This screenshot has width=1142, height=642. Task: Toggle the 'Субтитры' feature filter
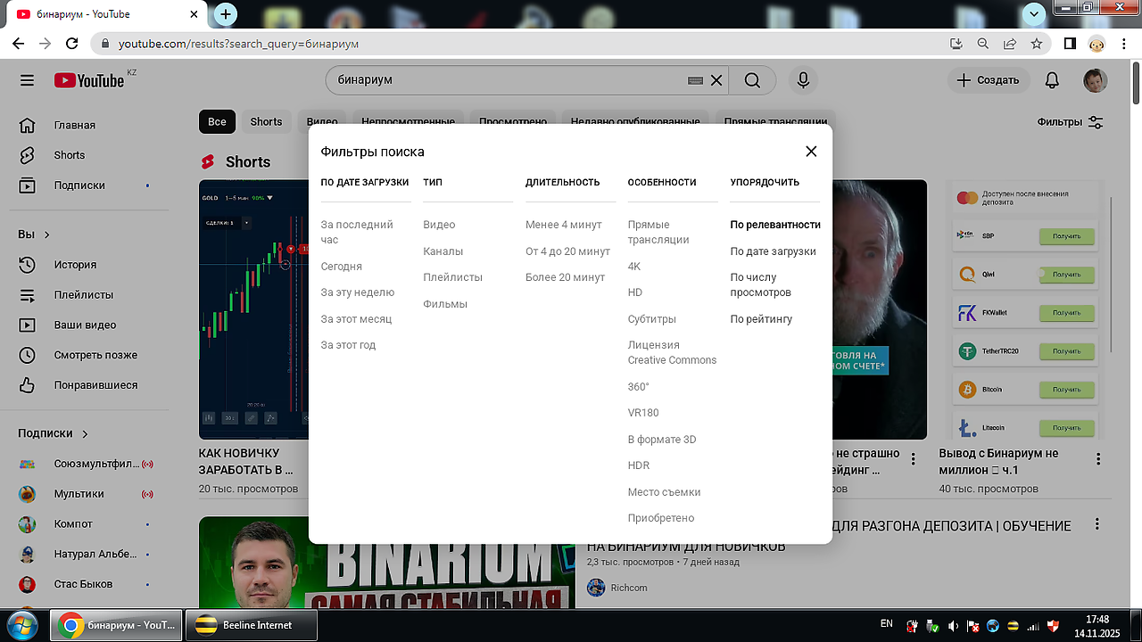click(651, 319)
